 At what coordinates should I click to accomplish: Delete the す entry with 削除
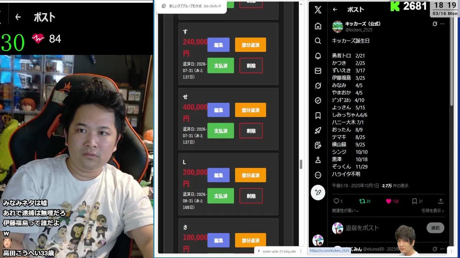click(x=251, y=66)
